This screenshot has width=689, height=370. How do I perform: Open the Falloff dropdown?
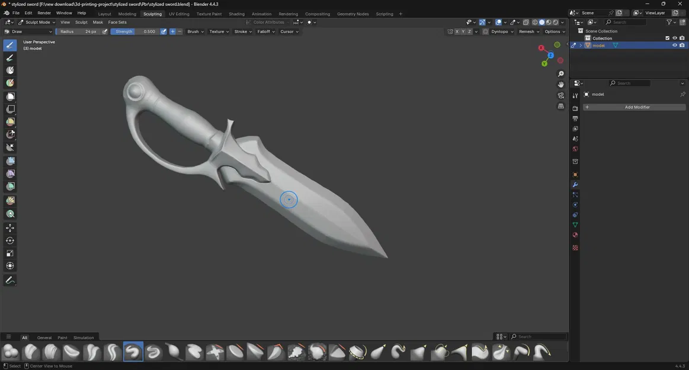[265, 31]
